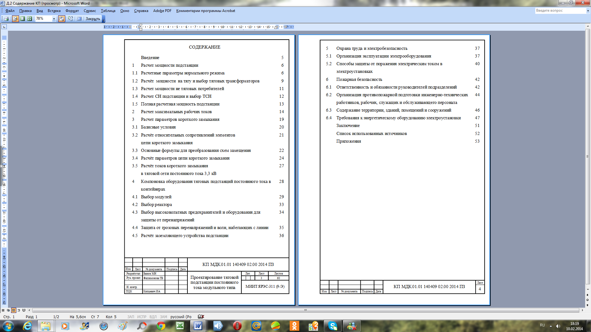Click the Print icon in preview toolbar
This screenshot has width=591, height=332.
pos(6,19)
